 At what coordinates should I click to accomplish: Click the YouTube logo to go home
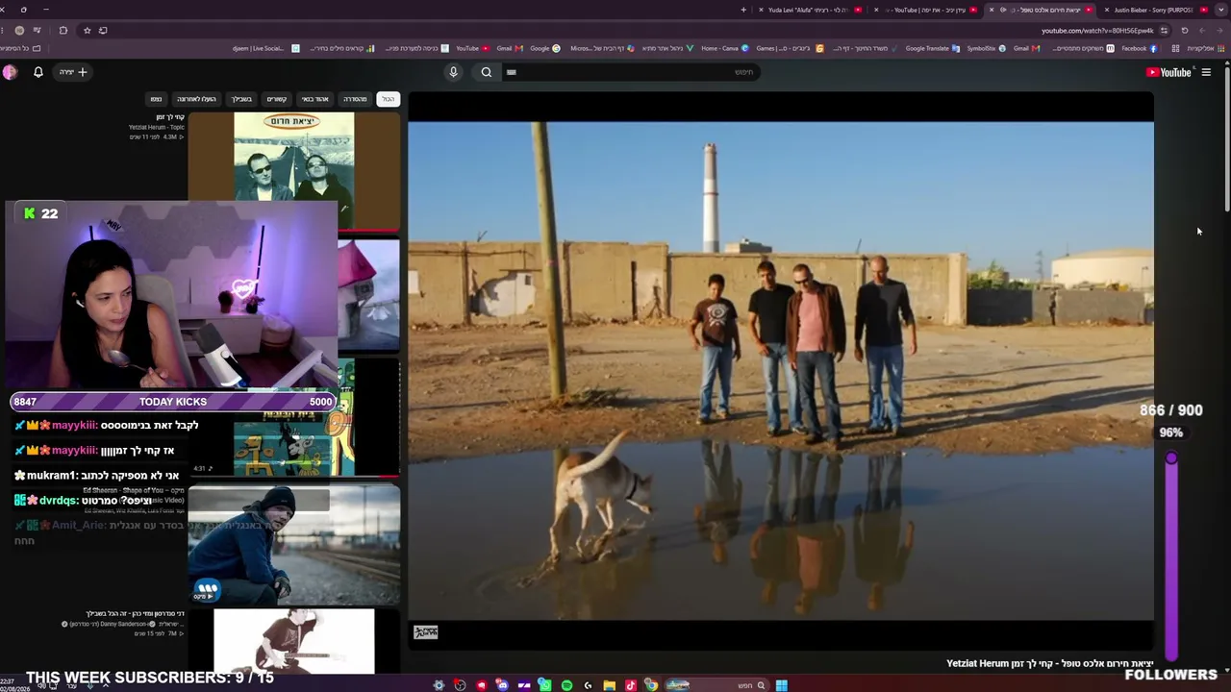pos(1168,72)
